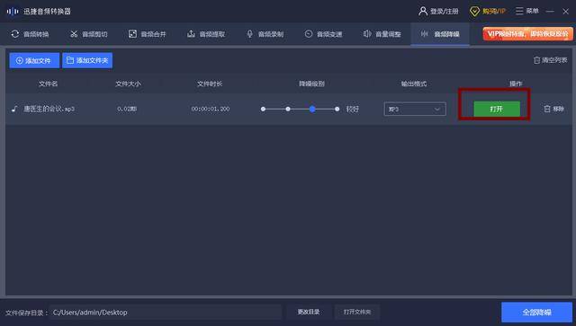576x326 pixels.
Task: Clear the list with 清空列表 trash icon
Action: tap(550, 60)
